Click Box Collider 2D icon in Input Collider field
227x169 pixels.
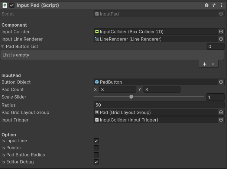click(x=97, y=32)
